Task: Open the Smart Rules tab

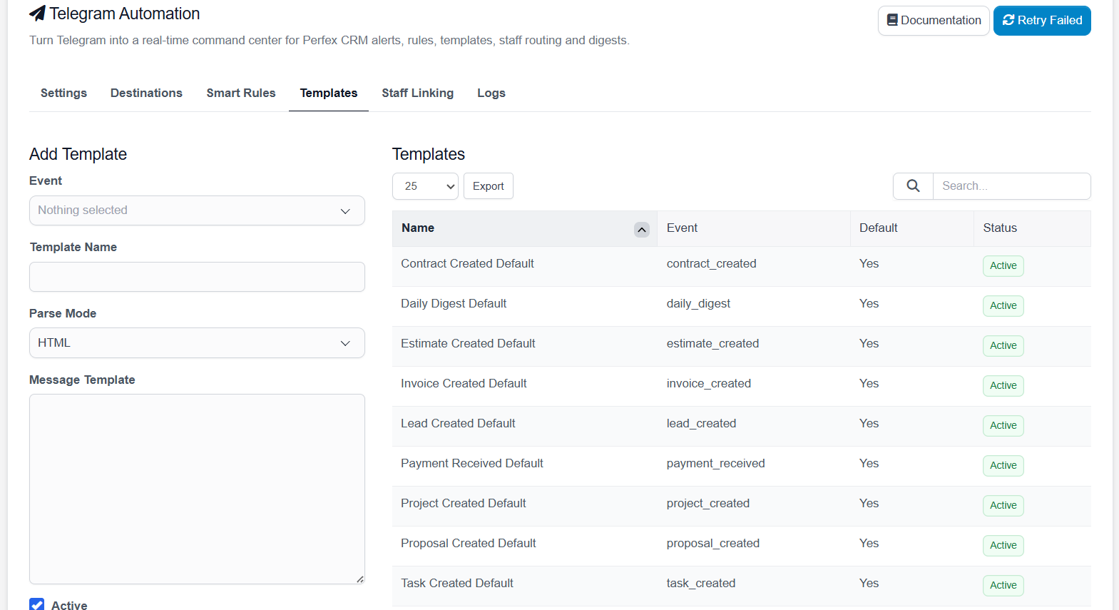Action: [241, 93]
